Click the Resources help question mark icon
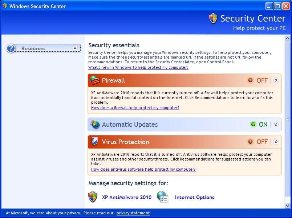Screen dimensions: 292x218 [x=11, y=48]
